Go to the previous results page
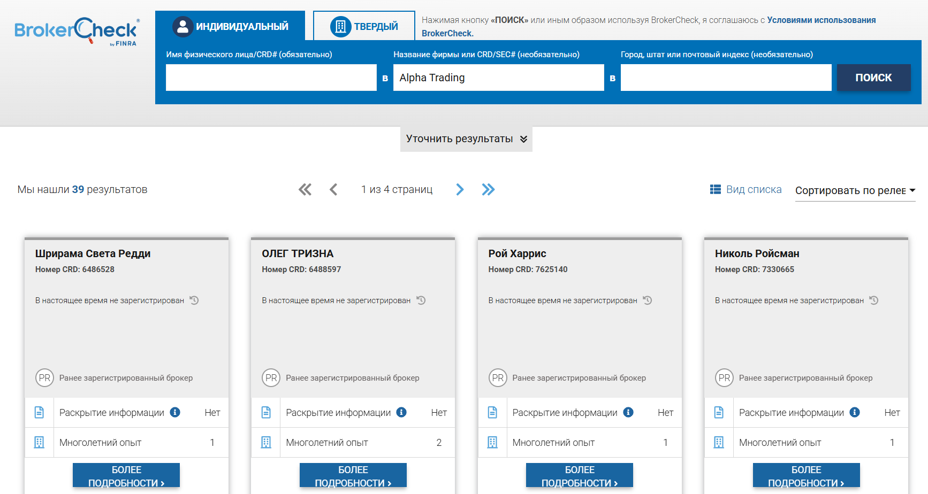The width and height of the screenshot is (928, 494). [x=333, y=189]
